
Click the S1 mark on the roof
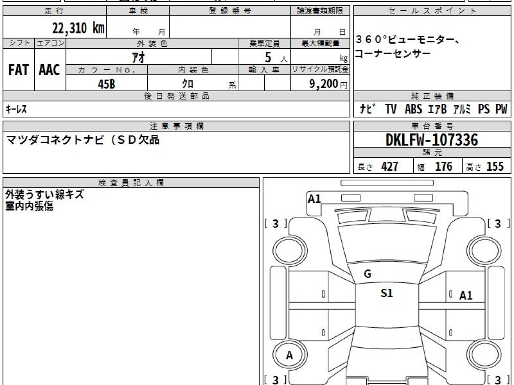tap(387, 293)
